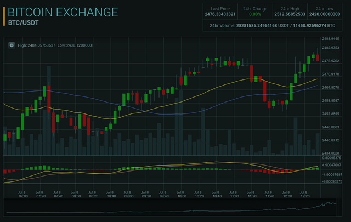Viewport: 351px width, 222px height.
Task: Click price axis label 2470.9170
Action: [x=330, y=74]
